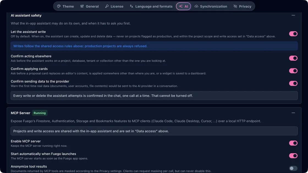308x173 pixels.
Task: Collapse the AI assistant safety section
Action: click(x=293, y=15)
